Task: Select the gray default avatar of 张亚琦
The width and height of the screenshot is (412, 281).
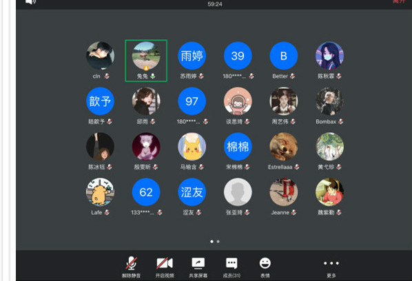Action: [238, 192]
